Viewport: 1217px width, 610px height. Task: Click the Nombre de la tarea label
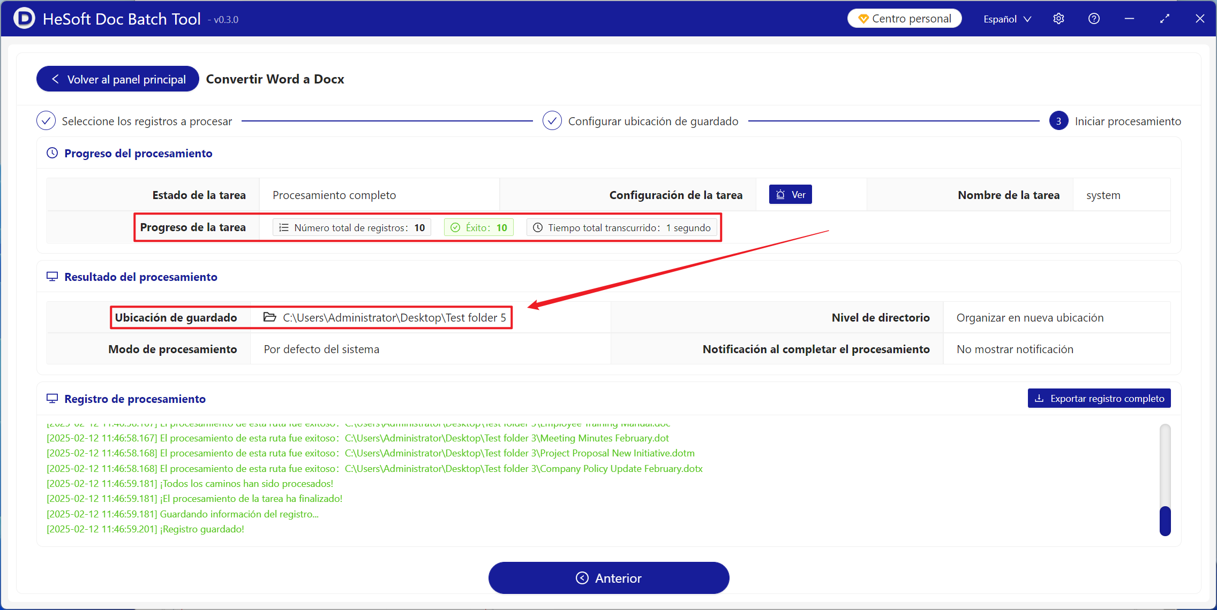[x=1009, y=195]
